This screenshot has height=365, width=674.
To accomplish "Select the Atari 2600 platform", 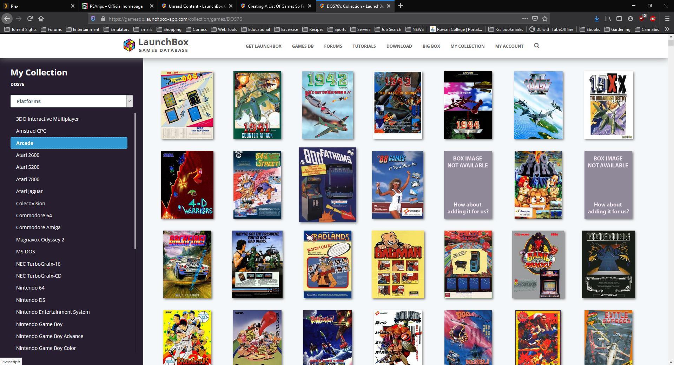I will [69, 155].
